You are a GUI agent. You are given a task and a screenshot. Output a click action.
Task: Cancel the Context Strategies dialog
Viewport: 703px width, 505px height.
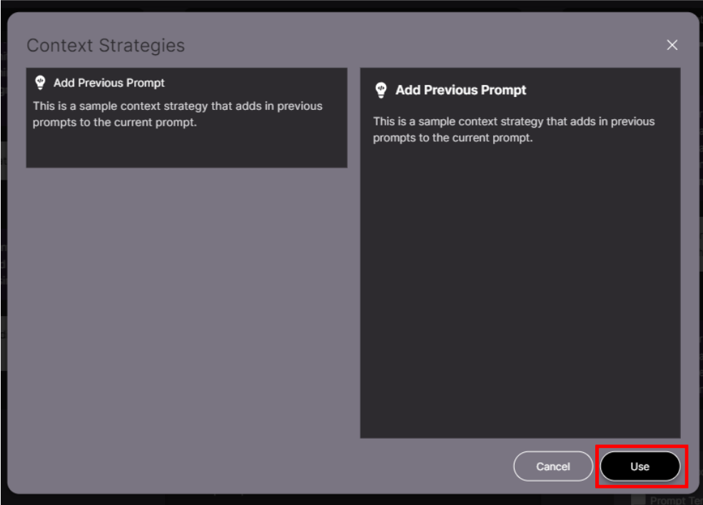[553, 466]
